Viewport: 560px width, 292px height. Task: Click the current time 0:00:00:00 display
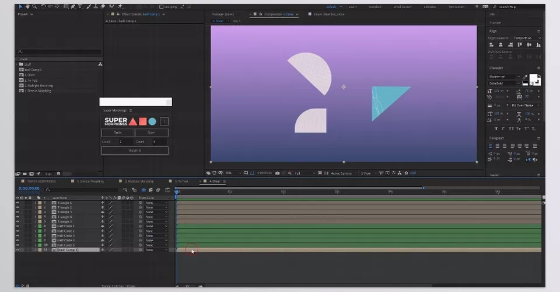[x=29, y=189]
